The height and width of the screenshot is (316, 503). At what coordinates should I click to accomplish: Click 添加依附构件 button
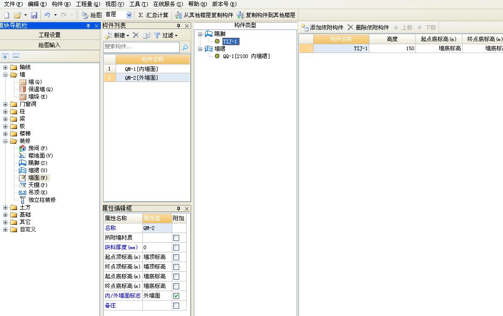click(322, 28)
